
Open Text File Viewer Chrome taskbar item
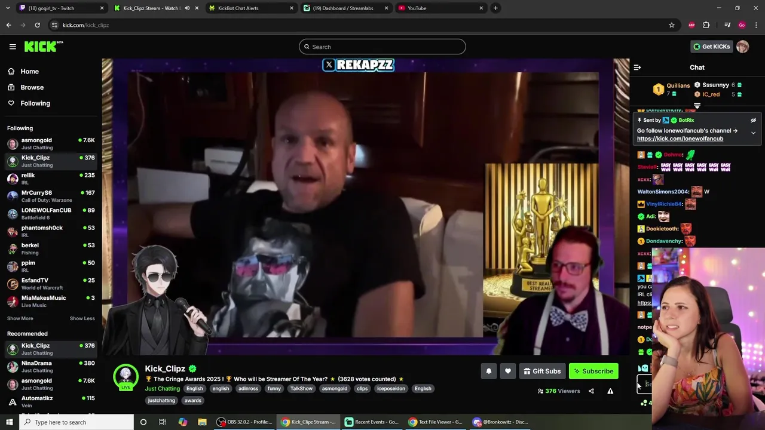(436, 422)
